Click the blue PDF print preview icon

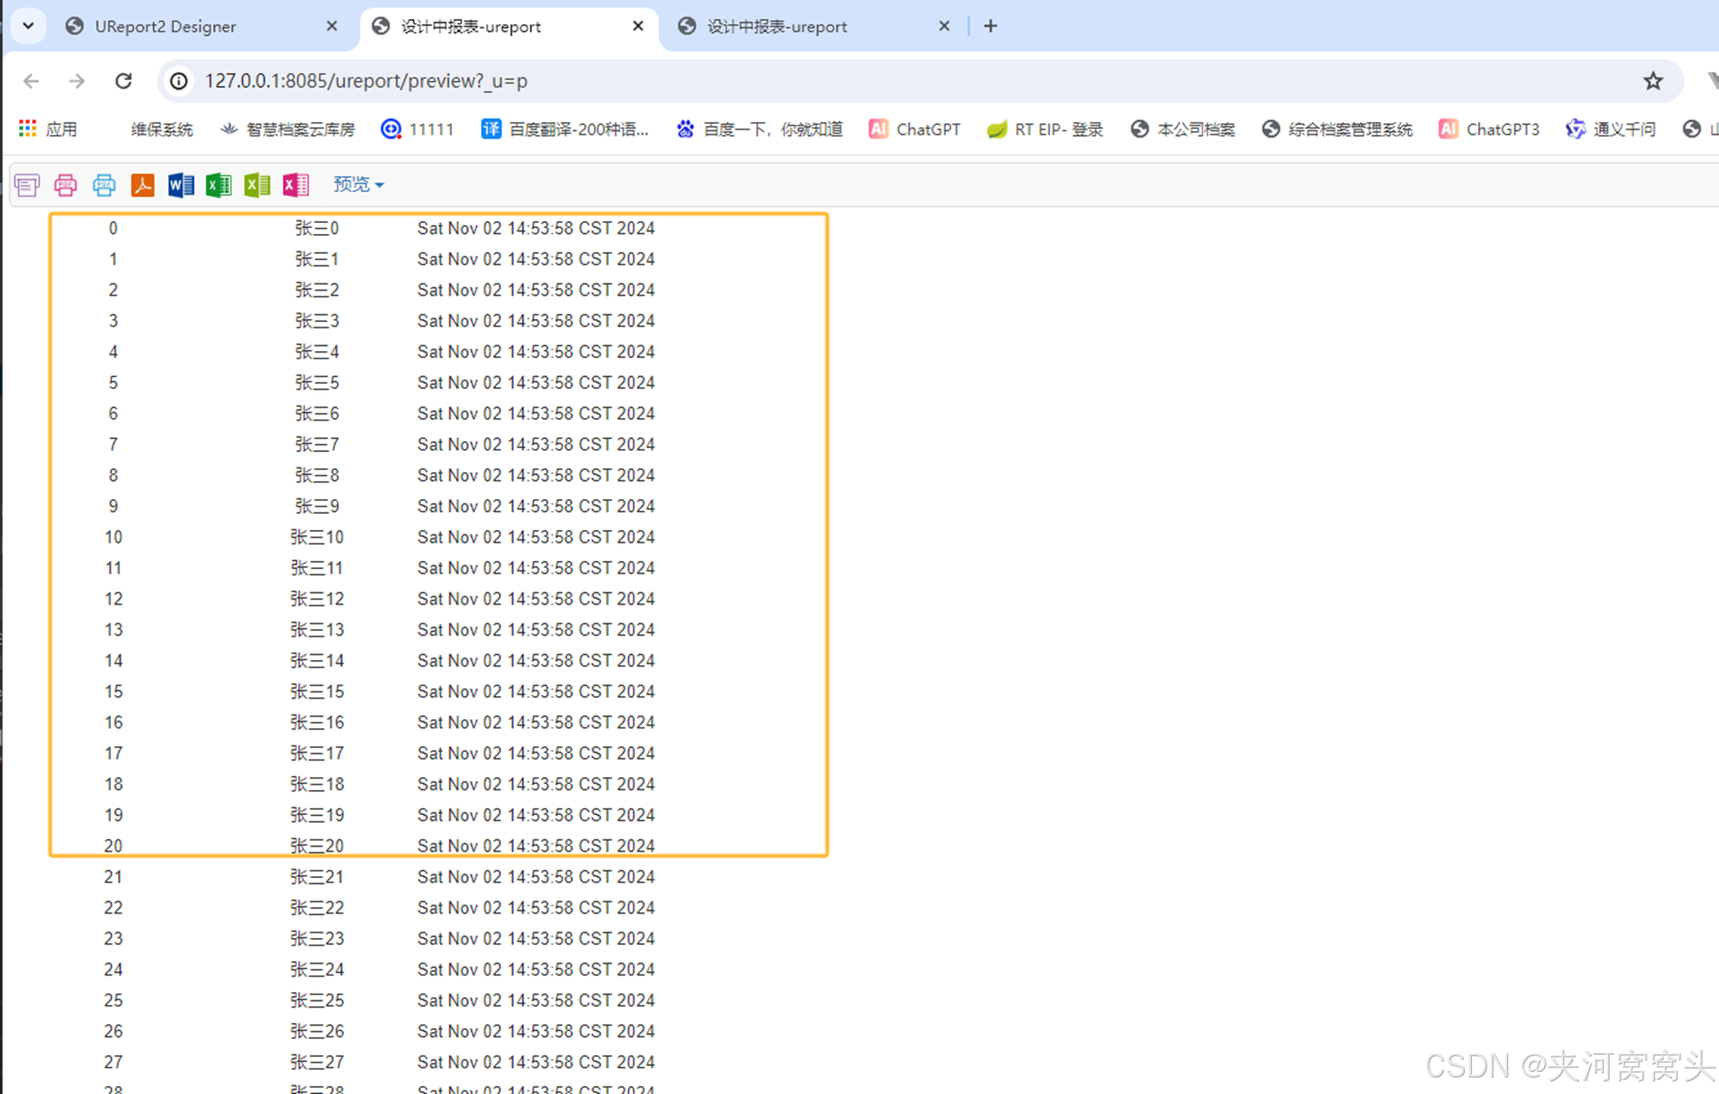coord(104,185)
